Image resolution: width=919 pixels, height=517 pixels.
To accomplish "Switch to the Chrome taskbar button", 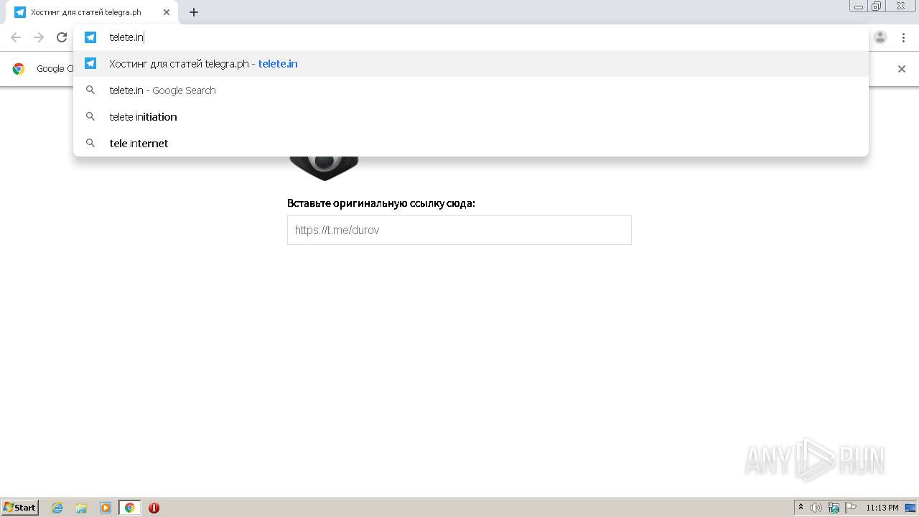I will [129, 508].
